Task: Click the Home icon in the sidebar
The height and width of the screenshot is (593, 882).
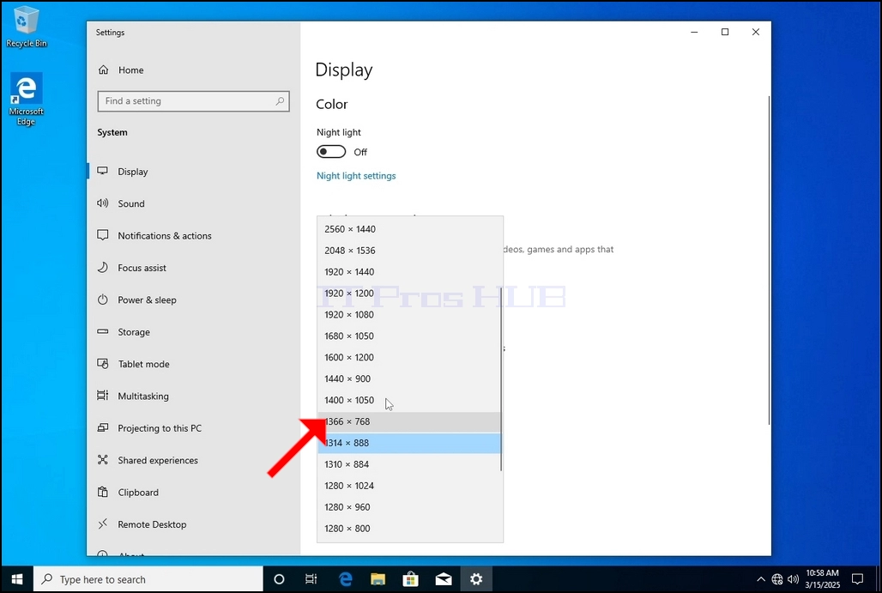Action: point(104,70)
